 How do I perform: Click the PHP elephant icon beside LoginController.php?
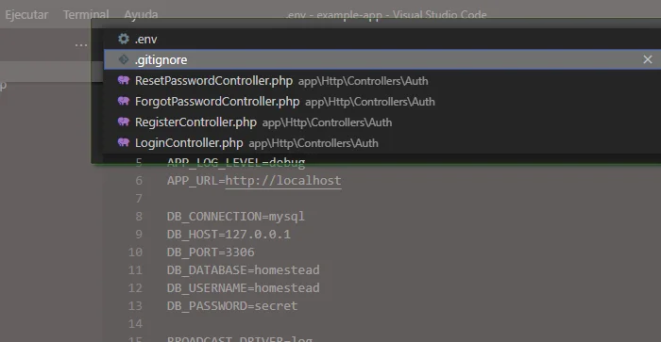(x=124, y=142)
